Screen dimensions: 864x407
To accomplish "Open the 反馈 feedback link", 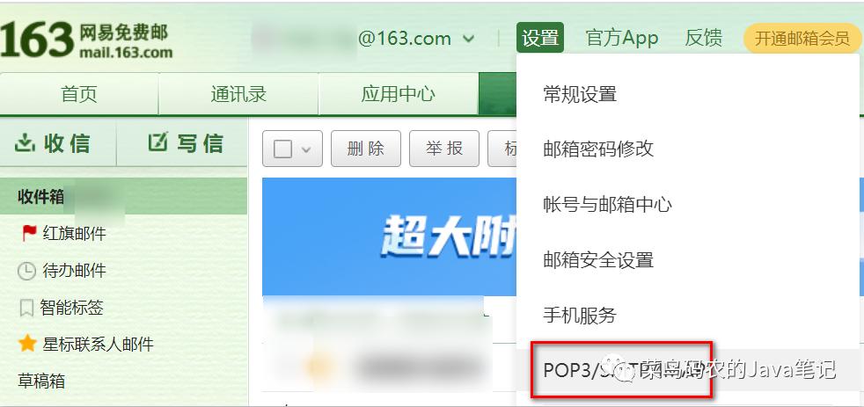I will (704, 38).
